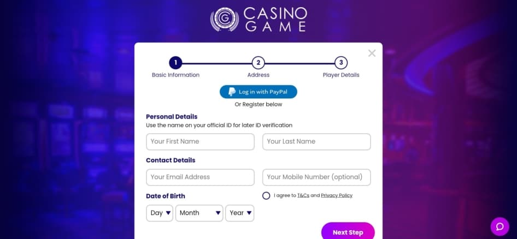Select step 1 Basic Information circle
Screen dimensions: 517x239
pos(175,63)
